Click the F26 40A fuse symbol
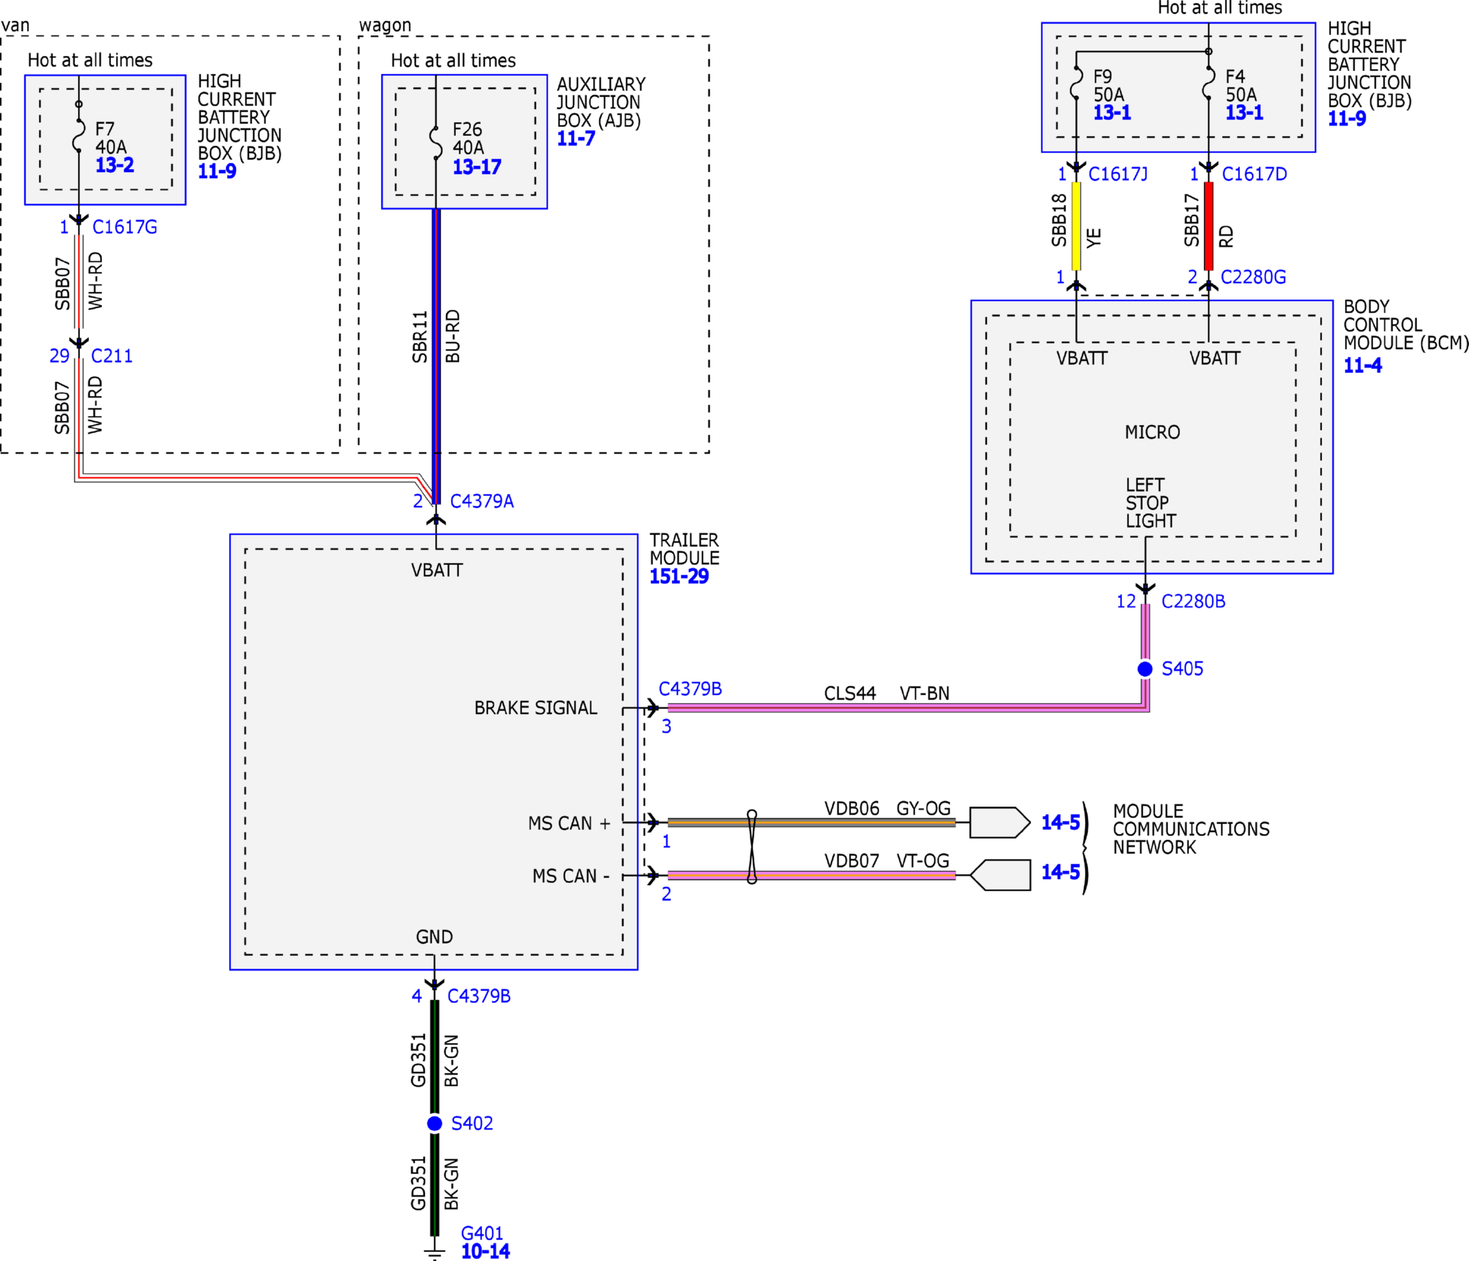The width and height of the screenshot is (1469, 1261). coord(436,142)
